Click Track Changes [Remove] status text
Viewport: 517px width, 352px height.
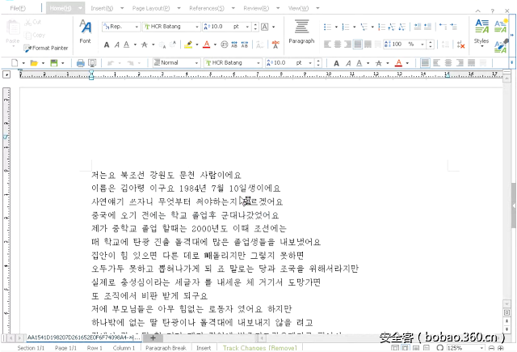point(260,348)
